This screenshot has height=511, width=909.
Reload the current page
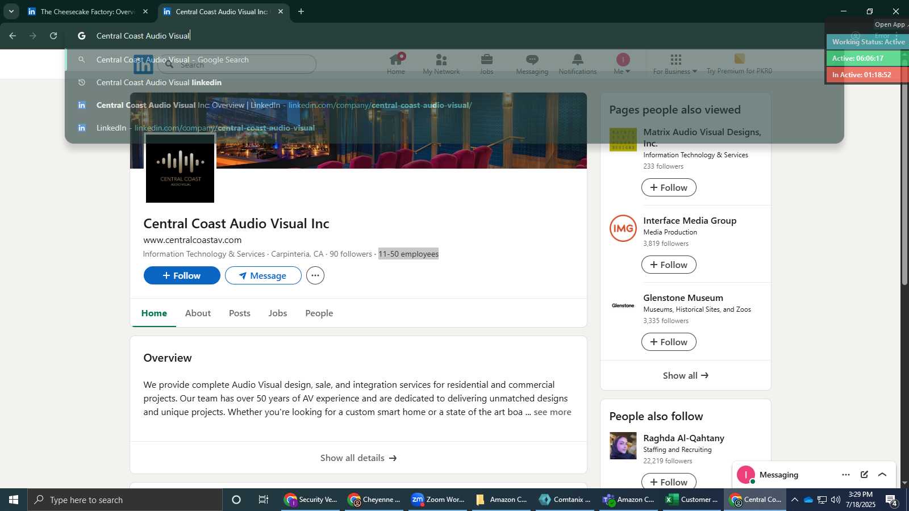click(53, 36)
